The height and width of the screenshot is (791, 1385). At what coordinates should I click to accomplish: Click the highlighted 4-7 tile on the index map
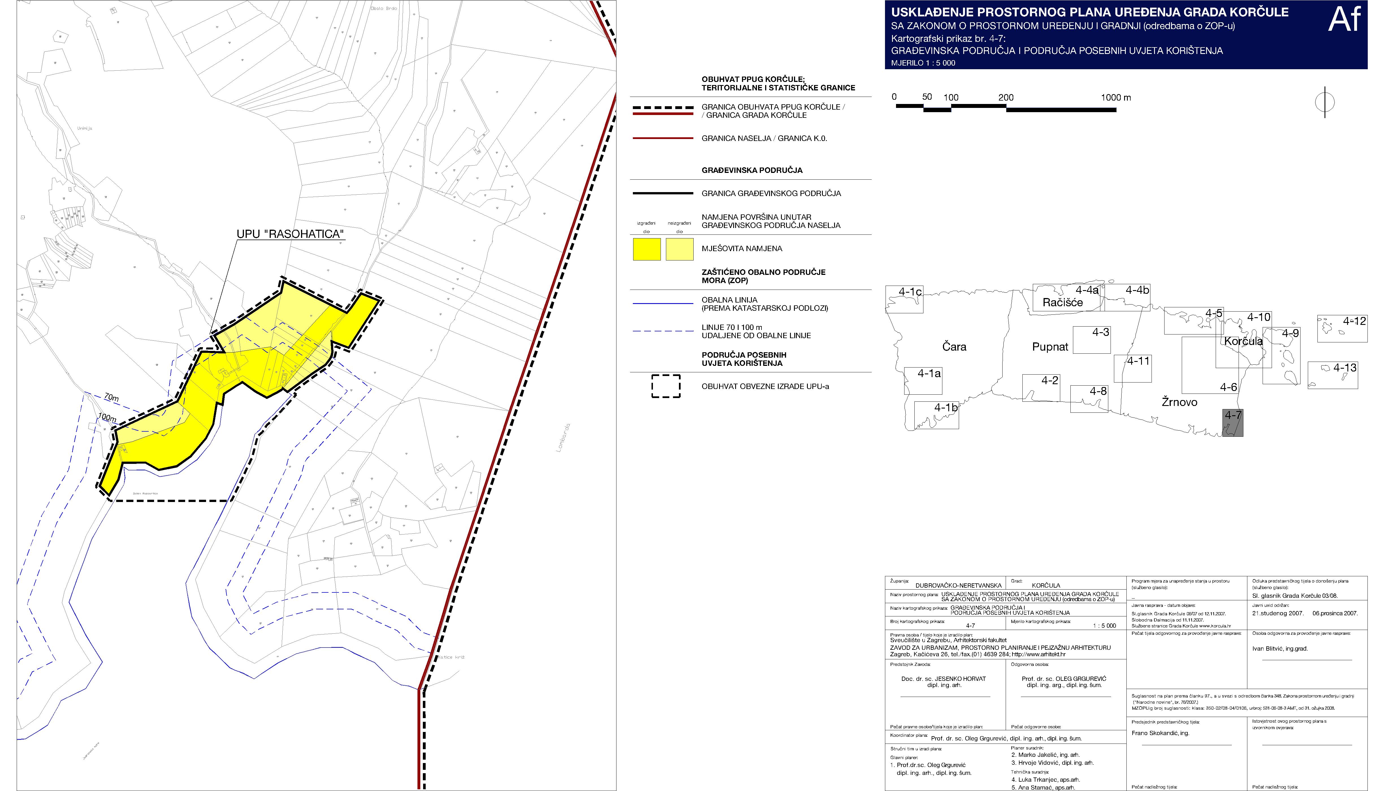point(1232,423)
